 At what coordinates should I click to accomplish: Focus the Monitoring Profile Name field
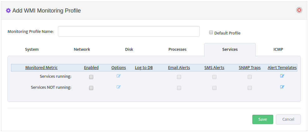(x=129, y=32)
